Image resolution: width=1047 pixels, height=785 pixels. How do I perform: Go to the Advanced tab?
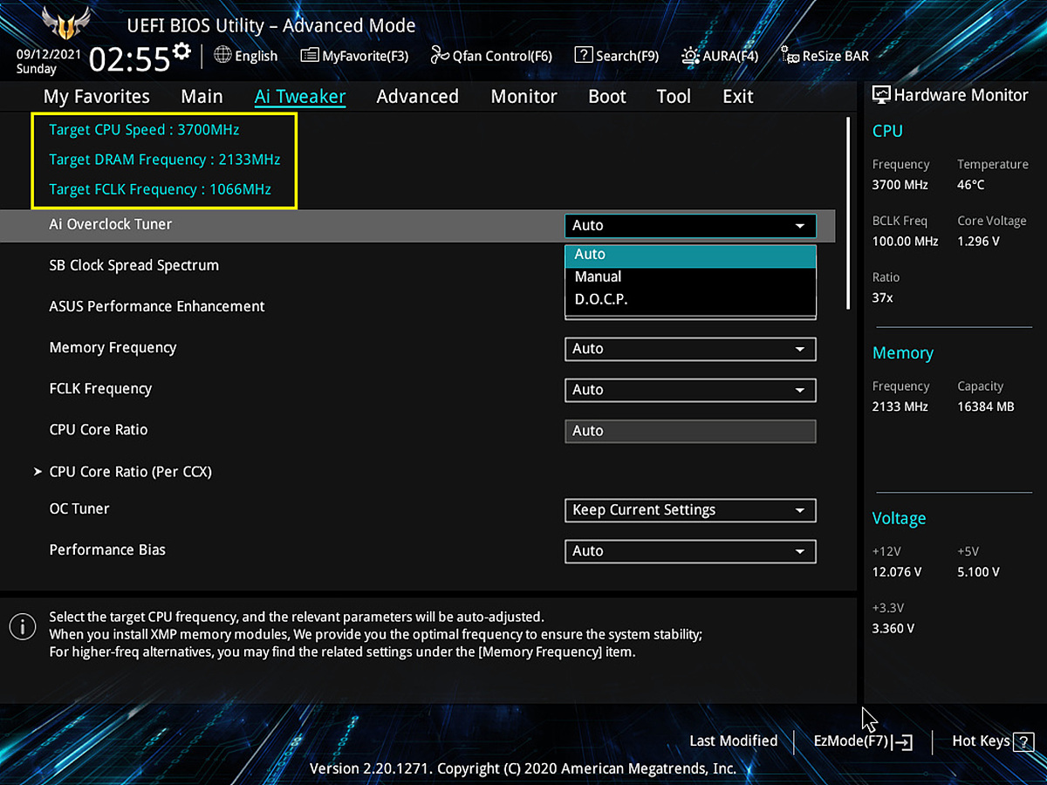[x=417, y=97]
